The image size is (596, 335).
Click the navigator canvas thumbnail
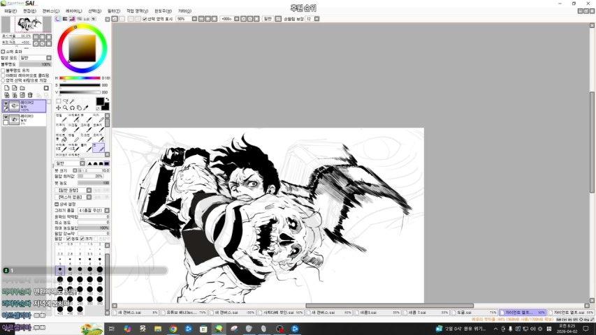[28, 24]
